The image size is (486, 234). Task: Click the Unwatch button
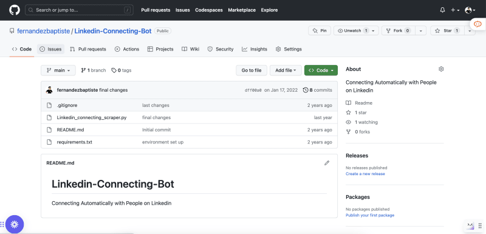click(352, 30)
